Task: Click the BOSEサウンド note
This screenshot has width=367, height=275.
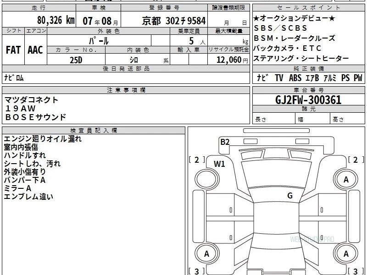Action: click(36, 117)
